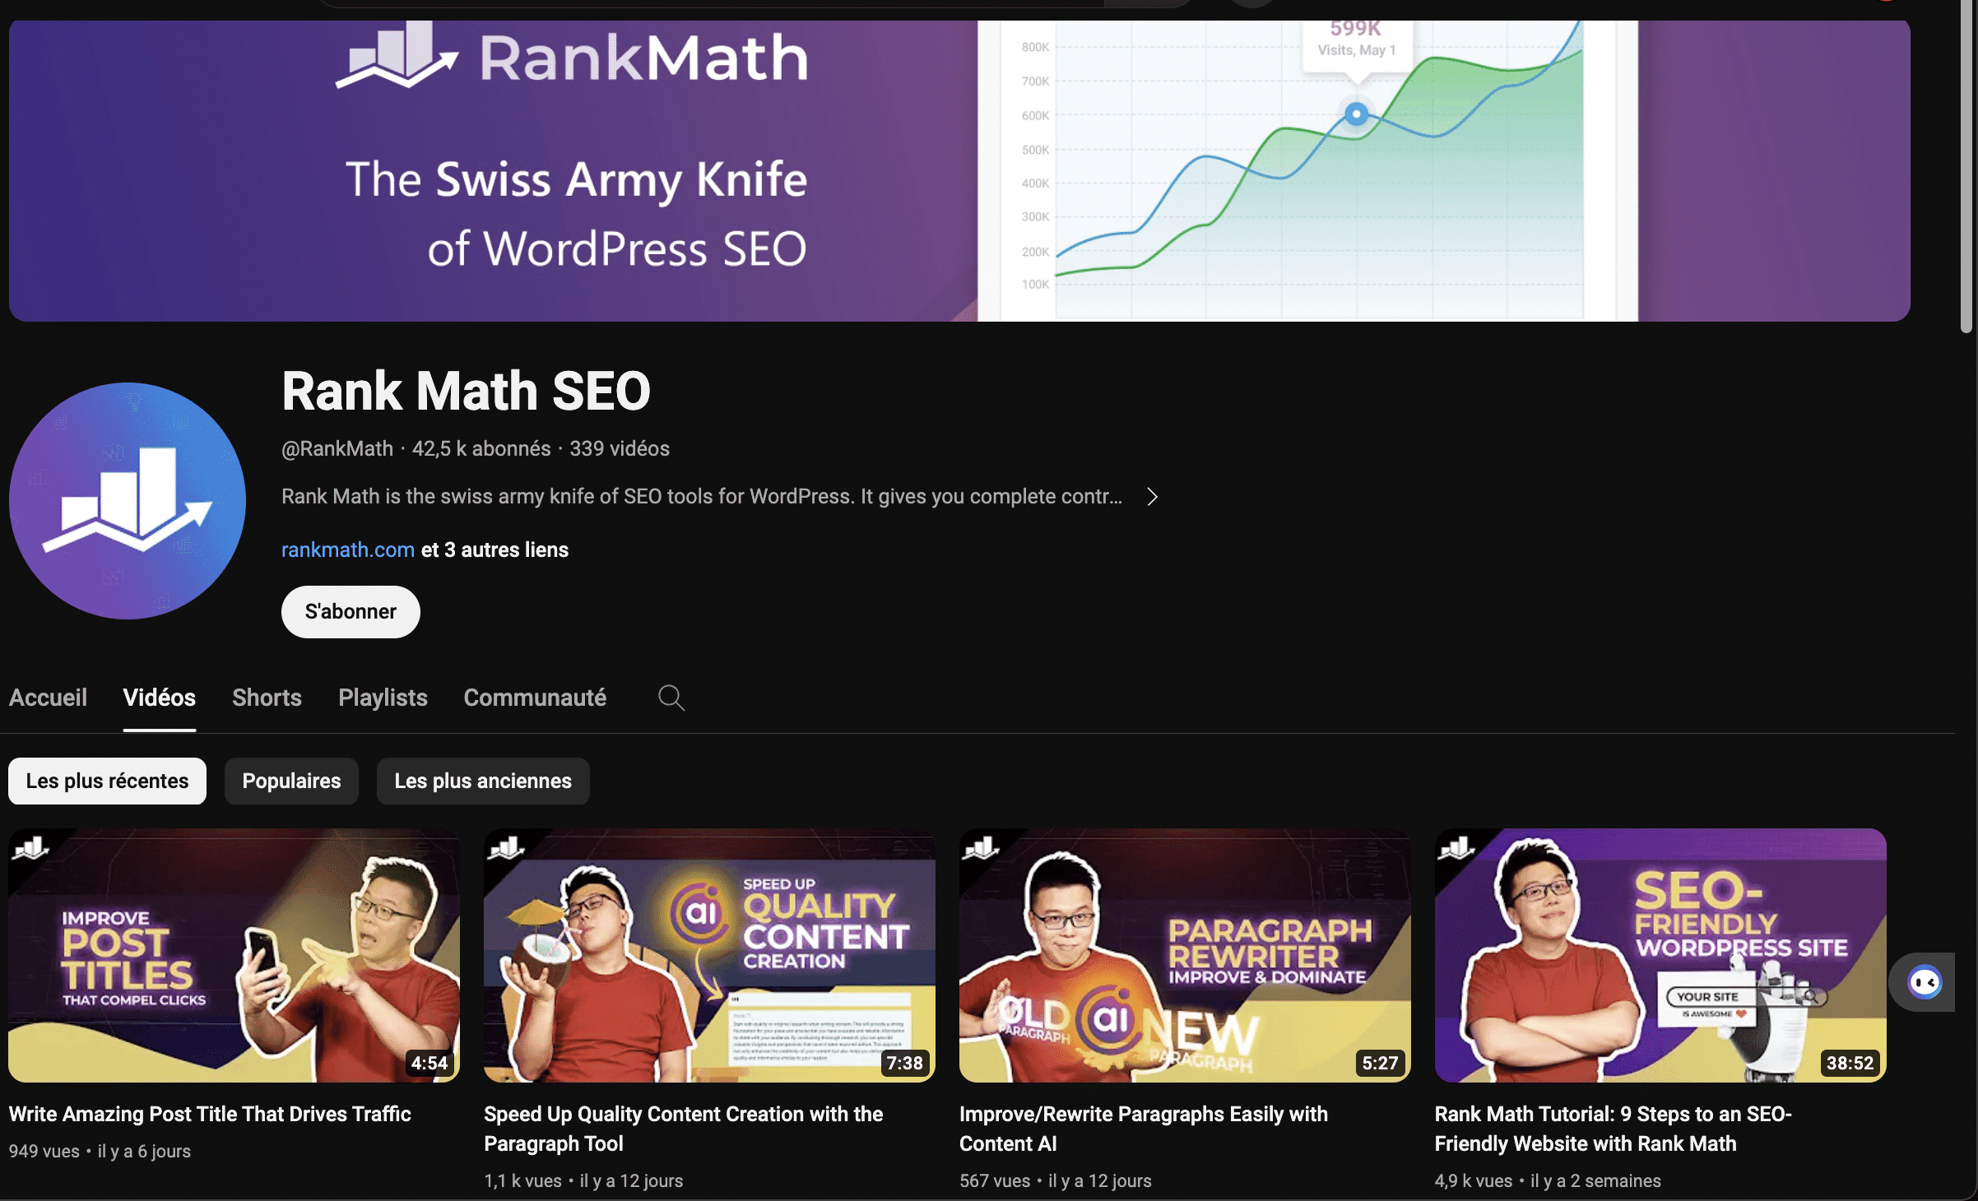Click title 'Rank Math Tutorial: 9 Steps to an SEO-Friendly Website'
This screenshot has height=1201, width=1978.
(x=1613, y=1129)
